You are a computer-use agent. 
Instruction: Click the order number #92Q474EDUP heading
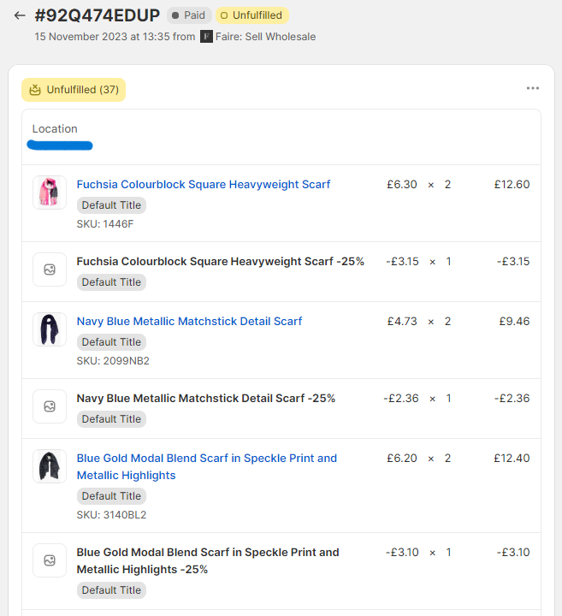[98, 15]
